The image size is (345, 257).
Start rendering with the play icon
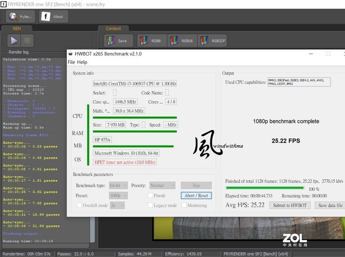coord(13,41)
